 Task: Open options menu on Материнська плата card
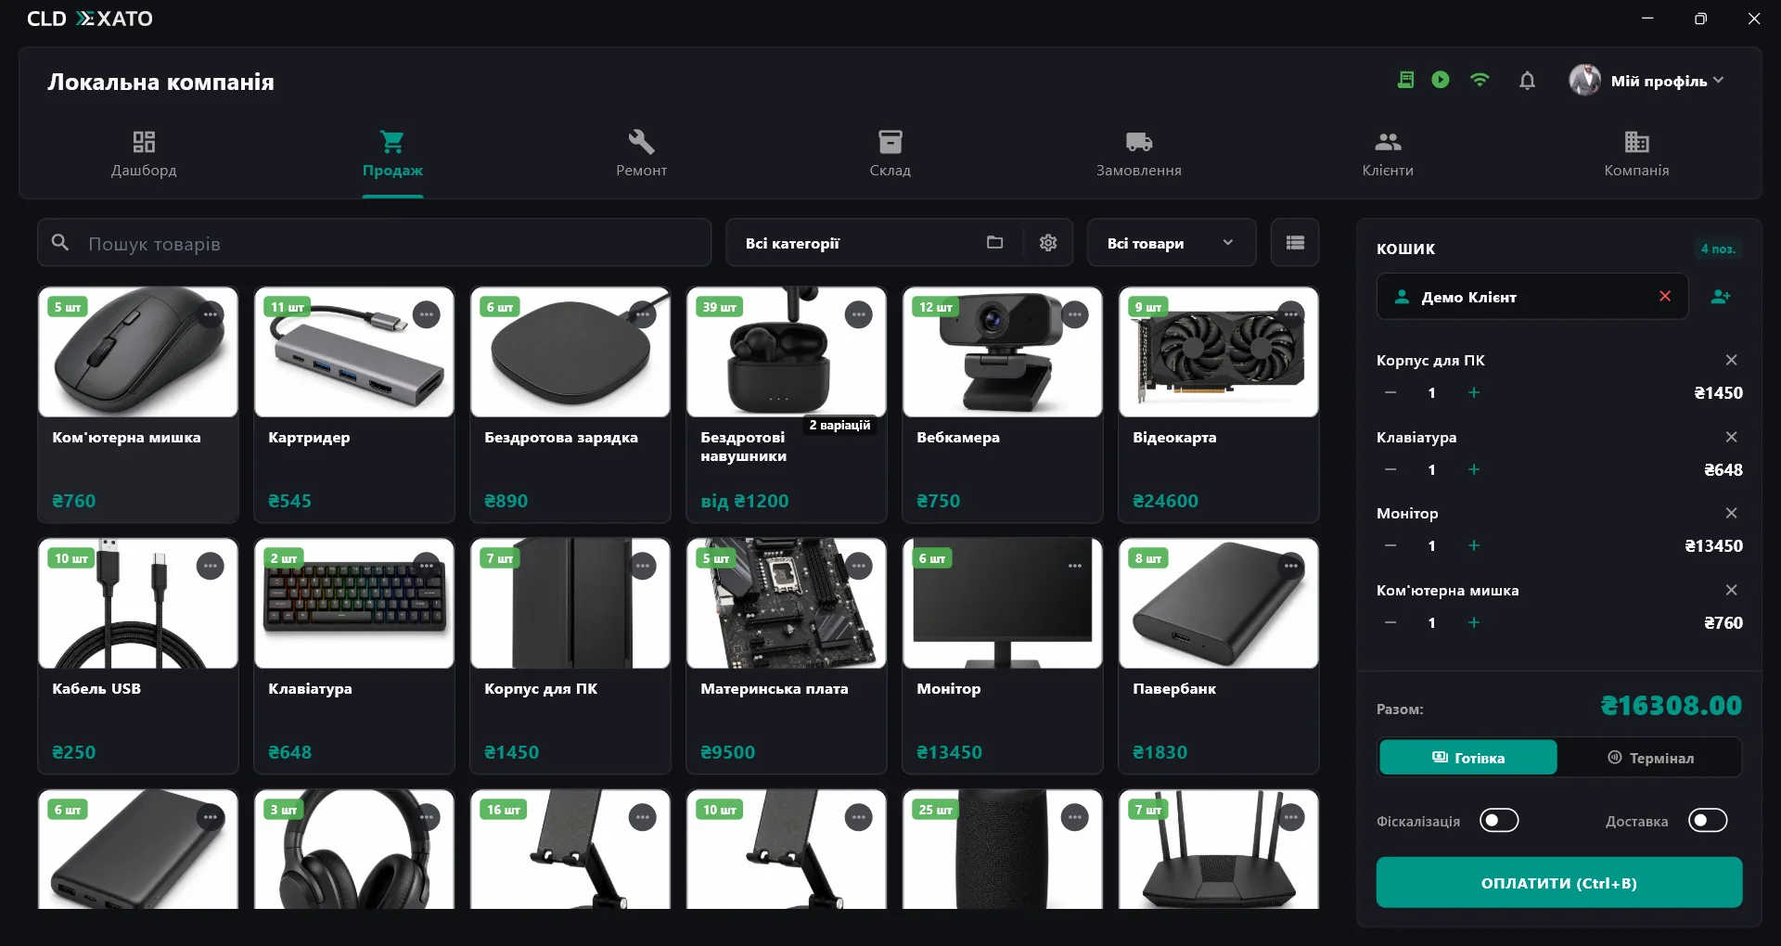[x=859, y=566]
